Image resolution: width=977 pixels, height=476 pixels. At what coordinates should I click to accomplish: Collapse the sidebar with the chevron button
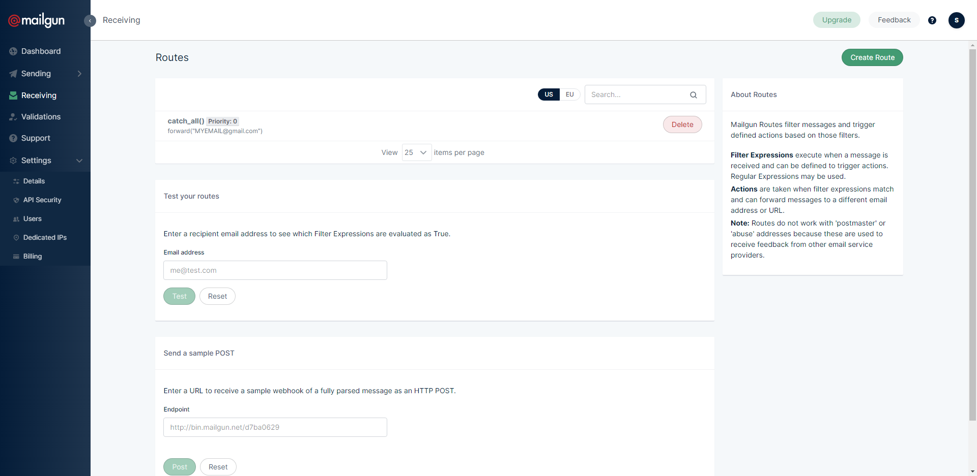[x=90, y=21]
